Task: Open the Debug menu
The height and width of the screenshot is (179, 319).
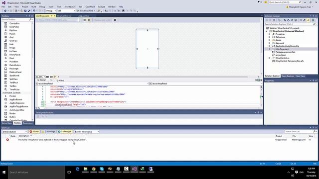Action: [x=42, y=6]
